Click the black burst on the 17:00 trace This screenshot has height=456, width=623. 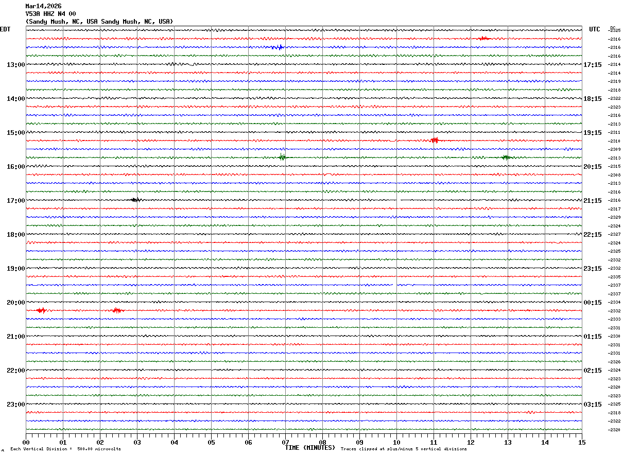tap(135, 200)
